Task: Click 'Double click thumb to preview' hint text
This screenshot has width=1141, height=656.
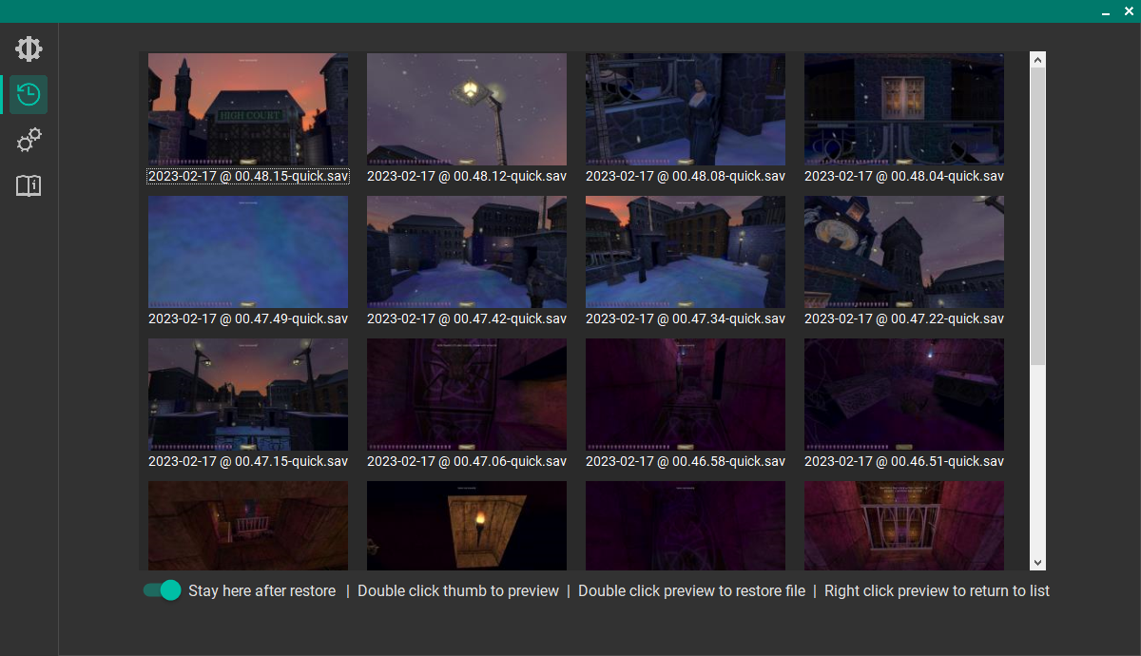Action: 458,590
